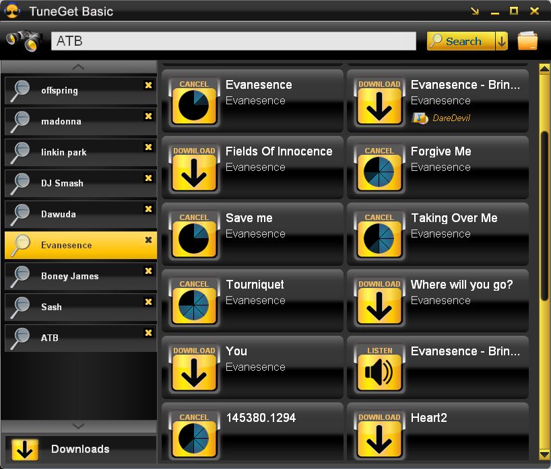The width and height of the screenshot is (551, 469).
Task: Remove the Sash search
Action: 149,301
